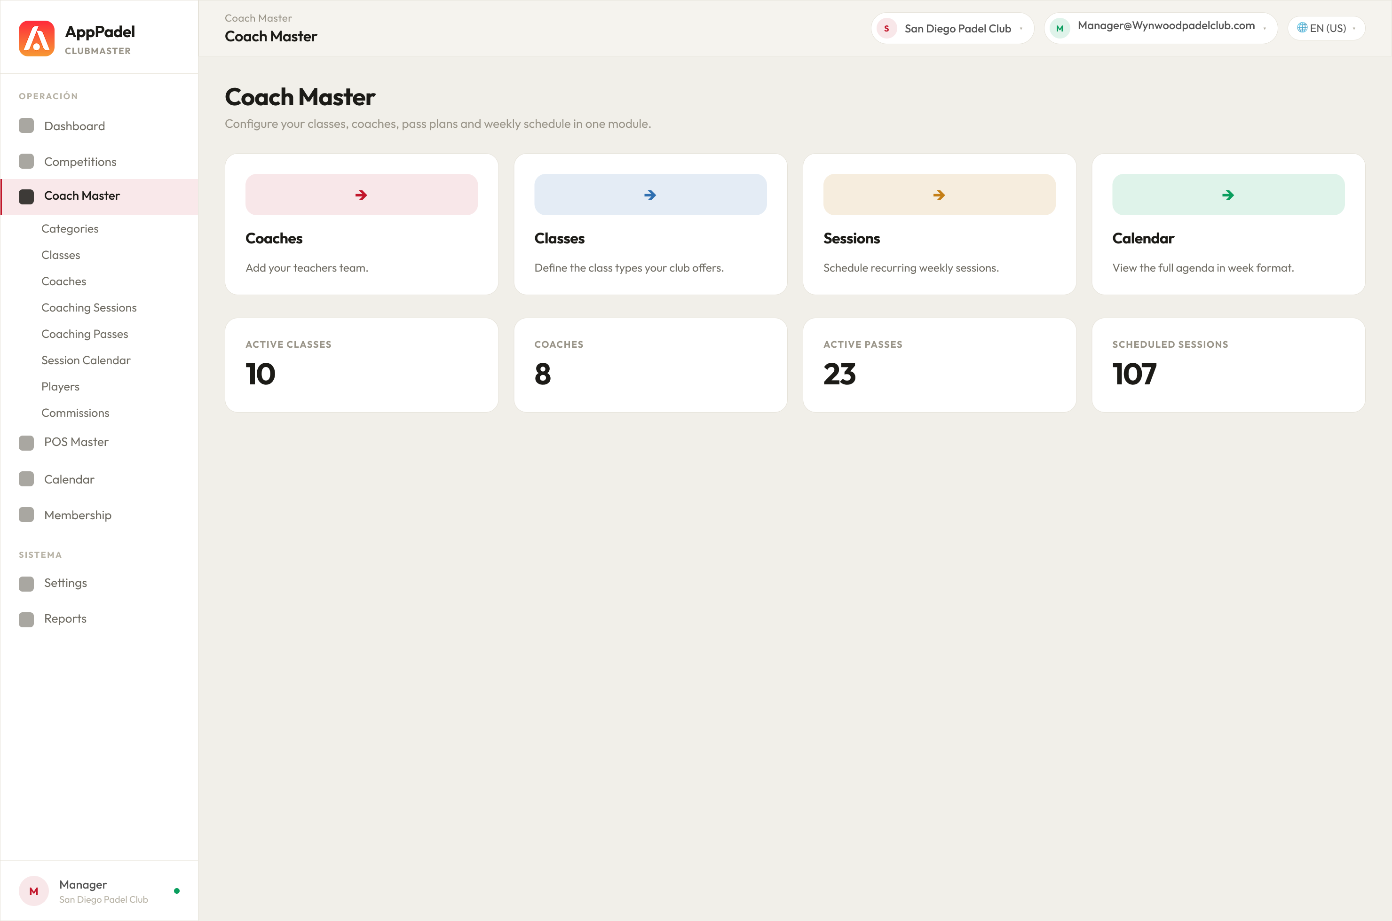Open Dashboard in the sidebar
The height and width of the screenshot is (921, 1392).
99,126
